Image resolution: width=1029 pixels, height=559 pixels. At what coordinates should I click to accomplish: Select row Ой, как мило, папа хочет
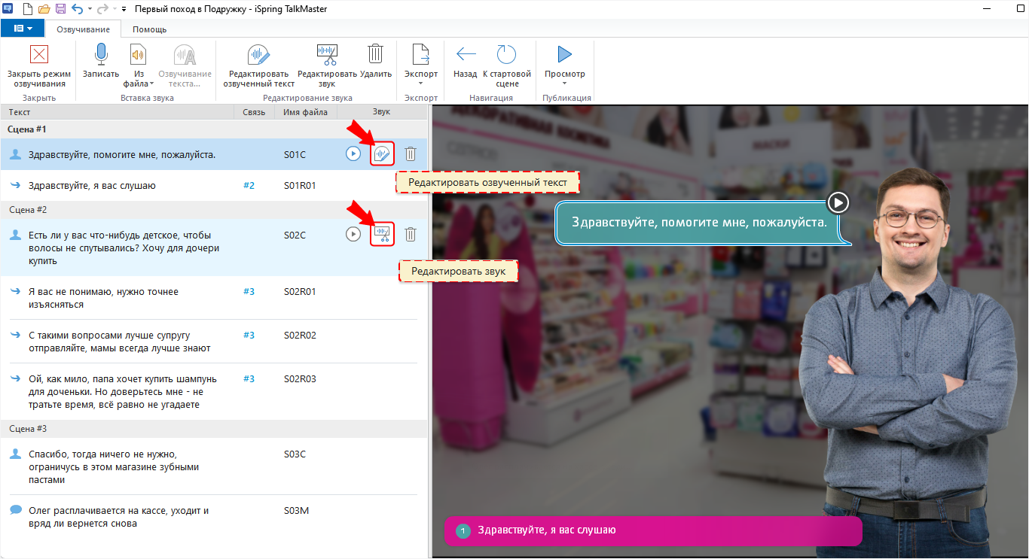(214, 391)
